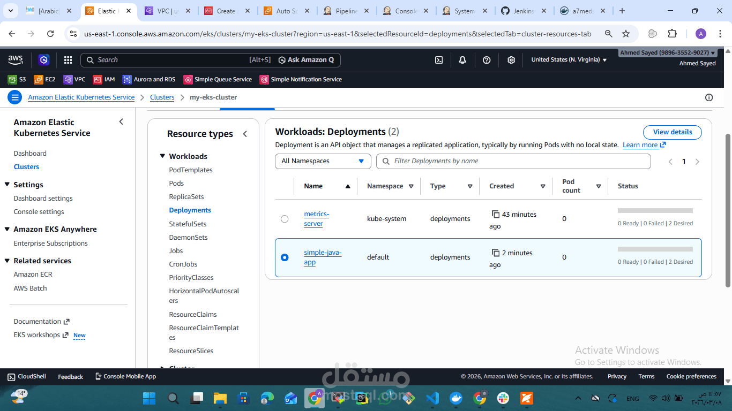The height and width of the screenshot is (411, 732).
Task: Open Aurora and RDS shortcut
Action: pos(149,79)
